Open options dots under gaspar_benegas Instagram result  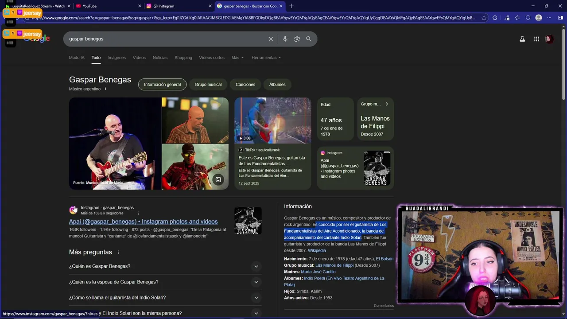pos(138,213)
